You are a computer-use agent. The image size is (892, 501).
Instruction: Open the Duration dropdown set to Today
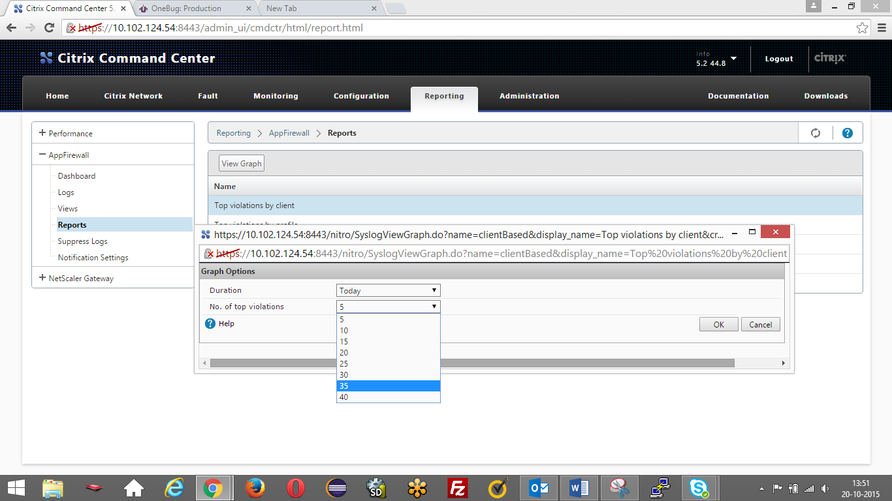coord(388,290)
